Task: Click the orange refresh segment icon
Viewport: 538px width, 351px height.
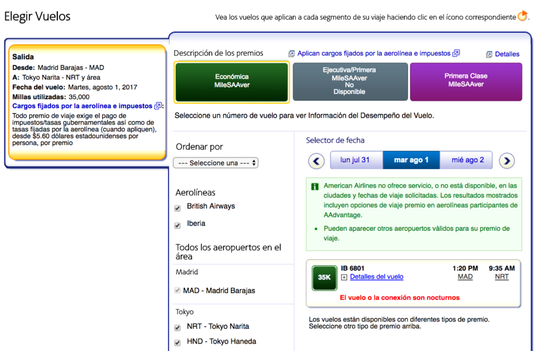Action: point(522,16)
